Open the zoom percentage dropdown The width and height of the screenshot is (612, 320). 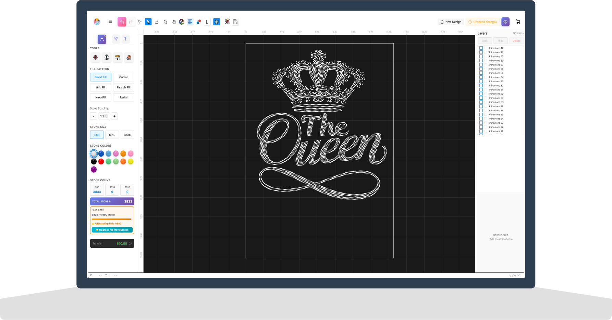pyautogui.click(x=515, y=275)
